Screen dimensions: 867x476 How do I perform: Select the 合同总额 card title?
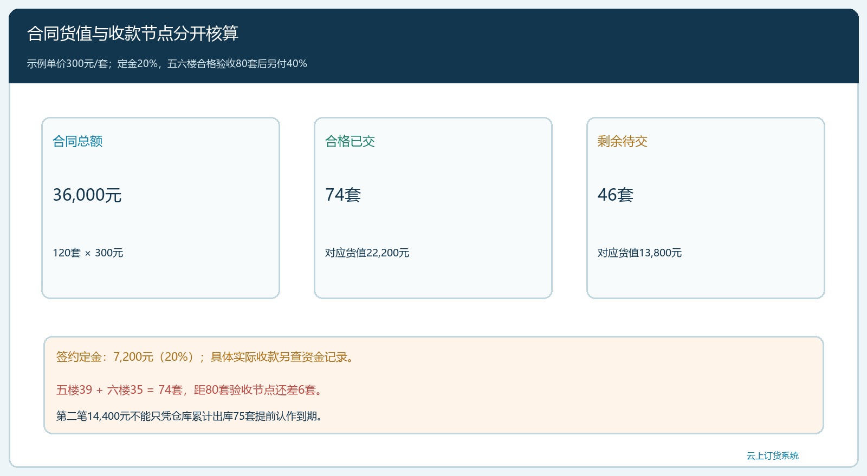(77, 141)
